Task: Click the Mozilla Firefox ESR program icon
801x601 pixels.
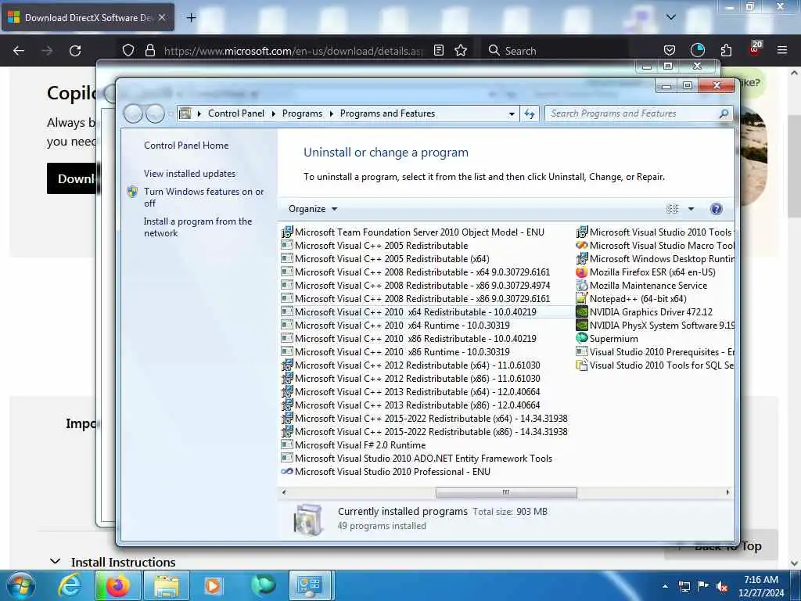Action: coord(582,272)
